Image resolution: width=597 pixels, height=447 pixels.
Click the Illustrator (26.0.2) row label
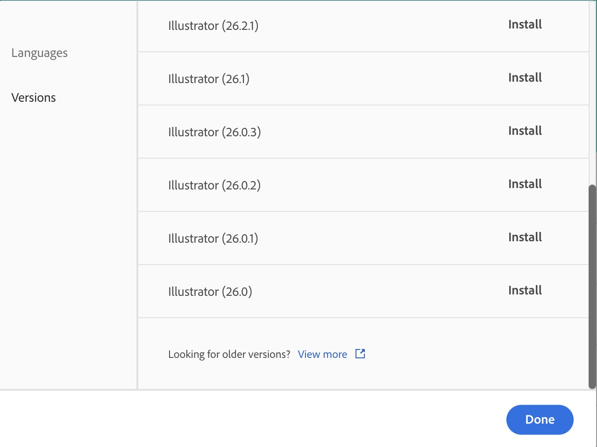214,185
